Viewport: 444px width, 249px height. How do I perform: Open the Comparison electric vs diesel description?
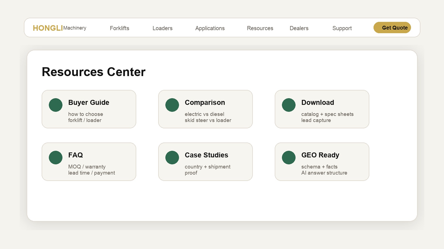coord(205,114)
